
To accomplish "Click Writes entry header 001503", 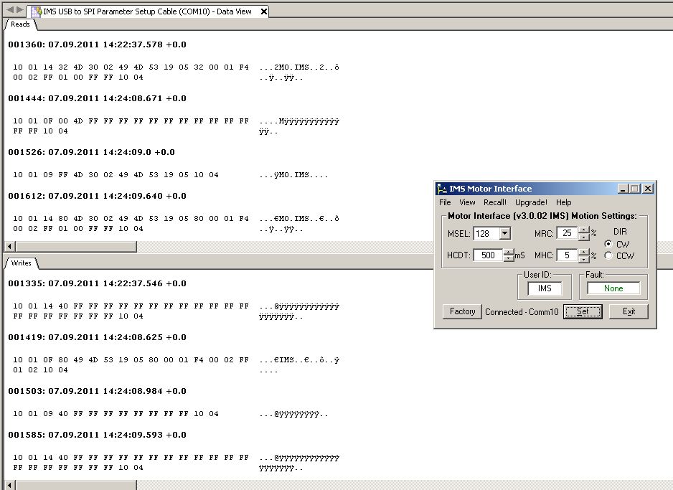I will pyautogui.click(x=97, y=391).
